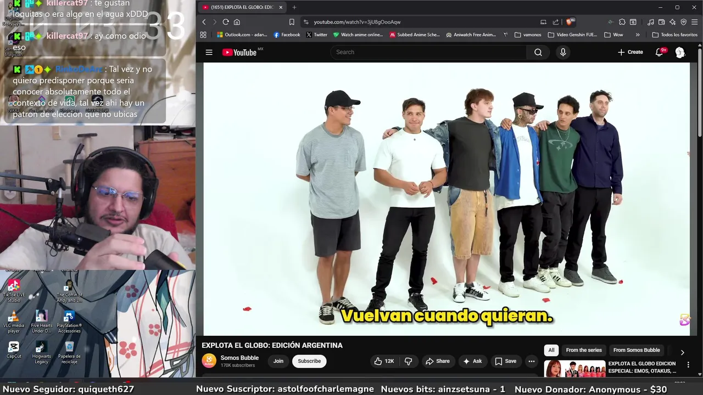This screenshot has height=395, width=703.
Task: Share the video with the Share button
Action: 437,361
